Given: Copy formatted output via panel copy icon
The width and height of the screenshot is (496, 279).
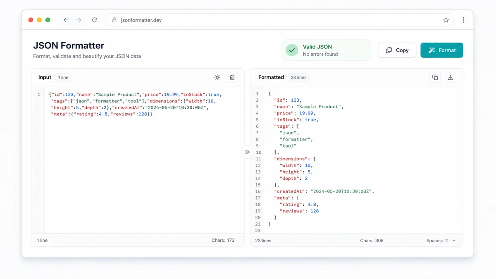Looking at the screenshot, I should coord(435,77).
